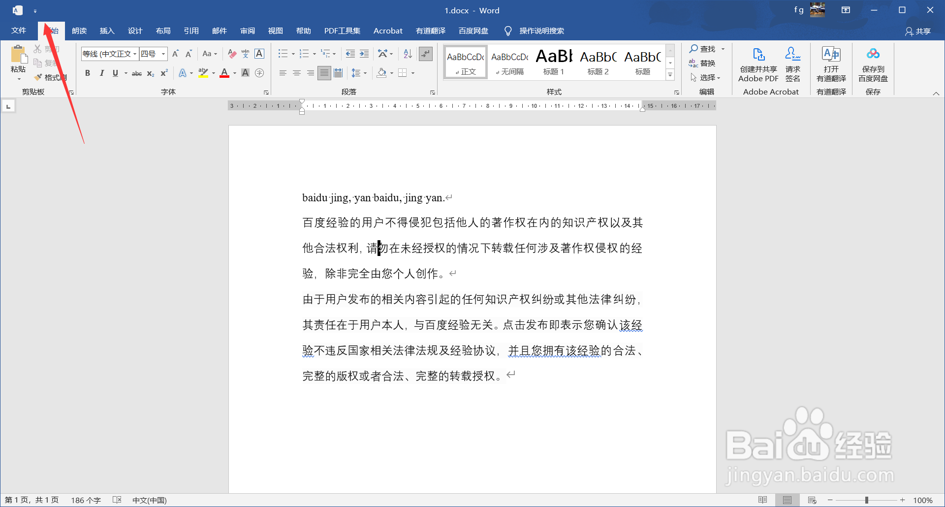
Task: Click 操作说明搜索 box
Action: (x=541, y=31)
